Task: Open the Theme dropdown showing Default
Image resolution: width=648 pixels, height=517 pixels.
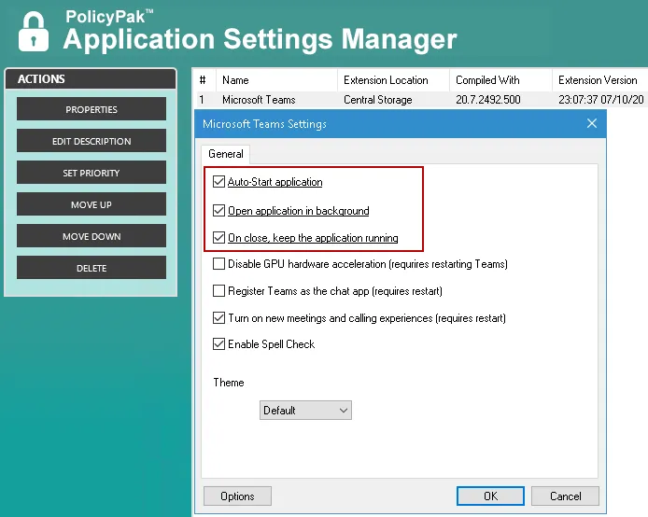Action: click(305, 411)
